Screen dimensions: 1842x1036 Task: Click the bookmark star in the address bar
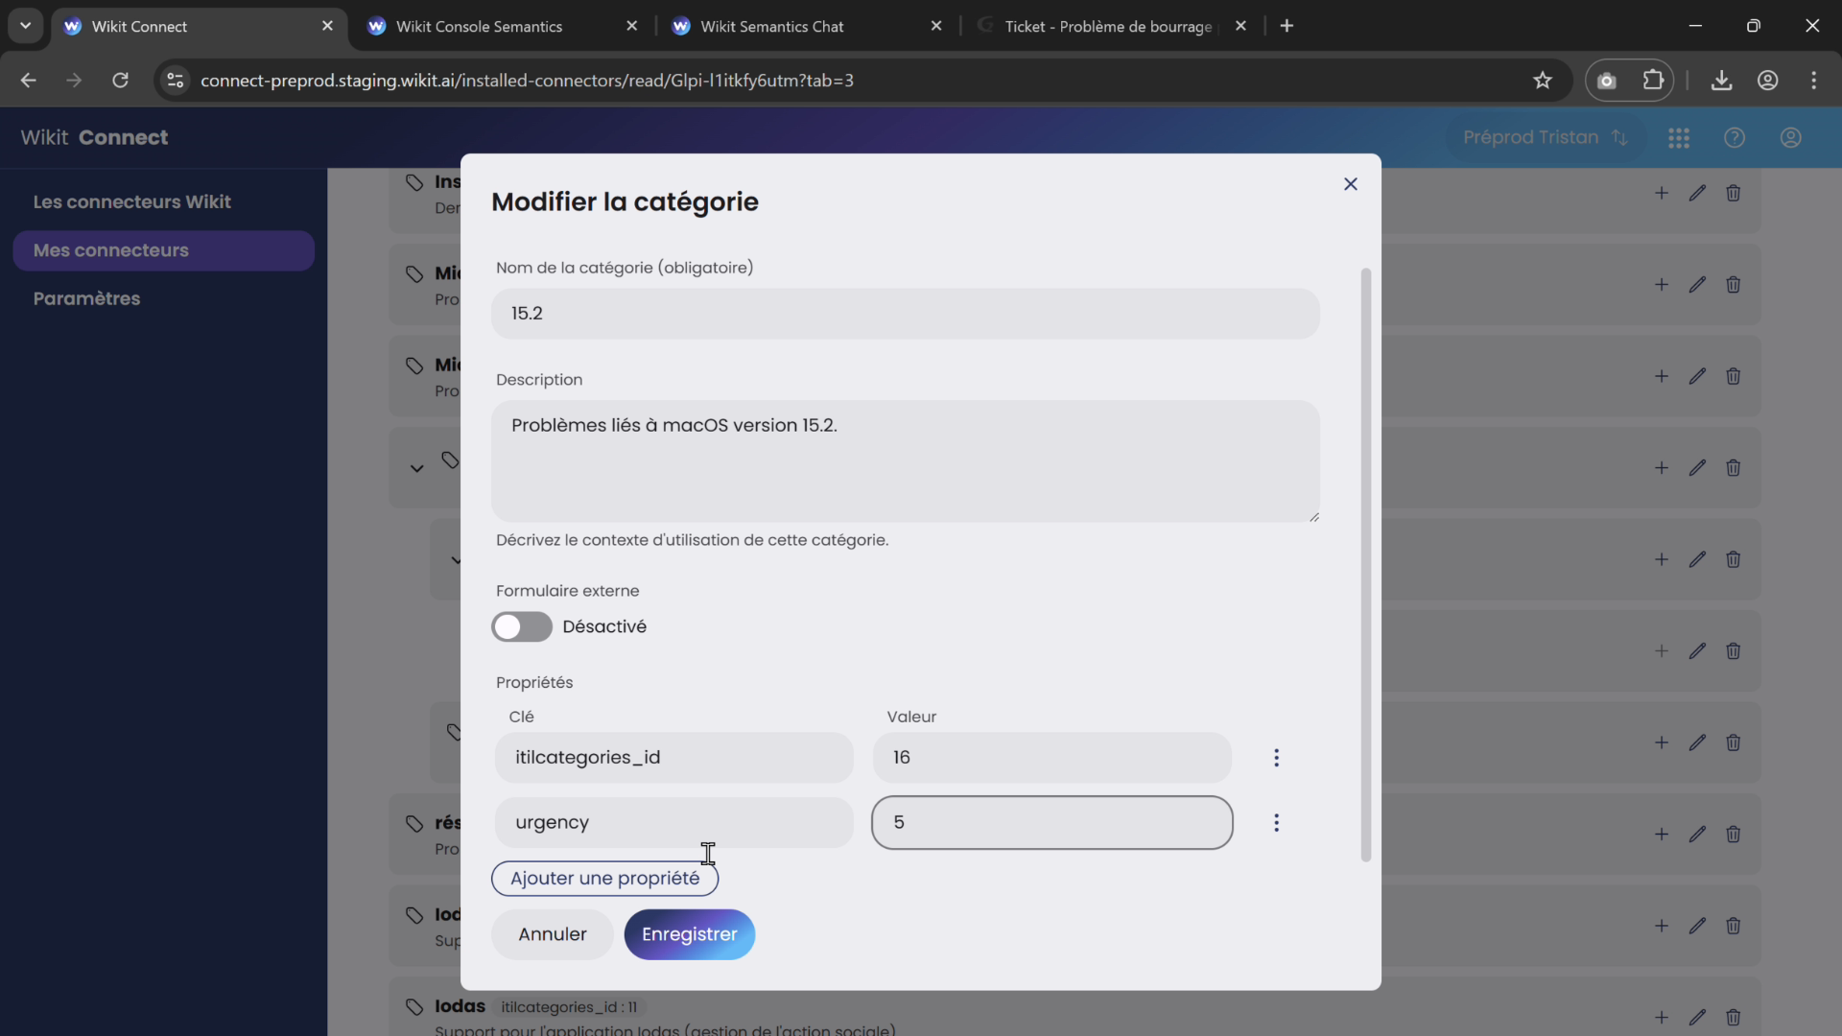[x=1542, y=81]
